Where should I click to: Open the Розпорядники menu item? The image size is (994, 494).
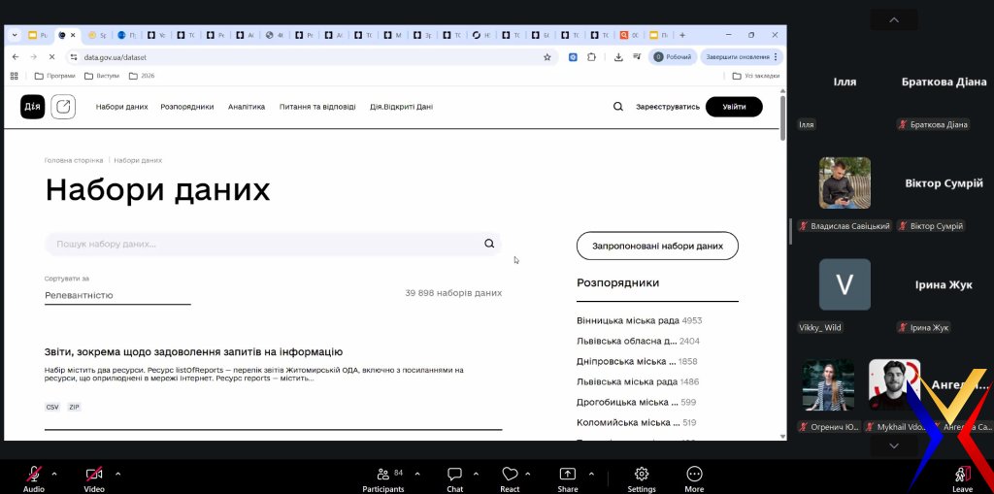click(187, 107)
